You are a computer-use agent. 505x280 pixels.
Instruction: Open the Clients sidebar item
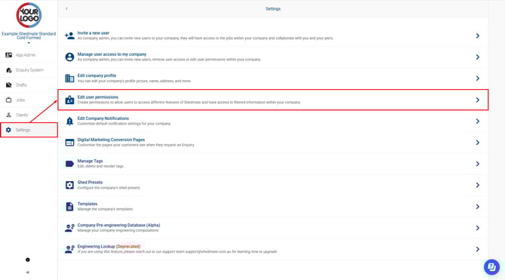pos(29,115)
